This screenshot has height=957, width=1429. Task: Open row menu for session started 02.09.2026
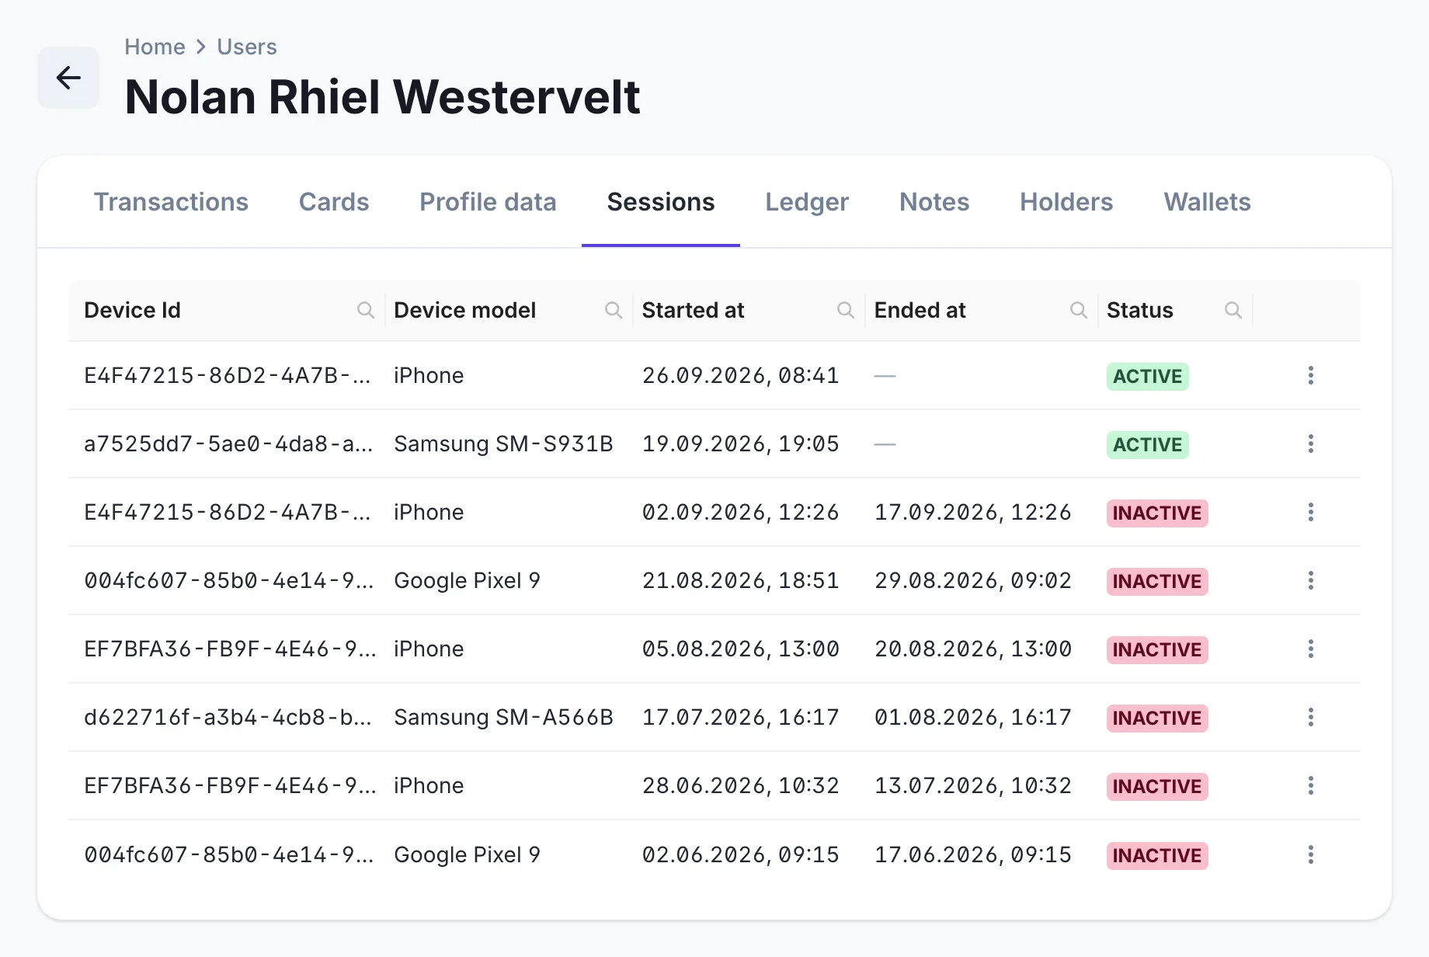point(1310,512)
